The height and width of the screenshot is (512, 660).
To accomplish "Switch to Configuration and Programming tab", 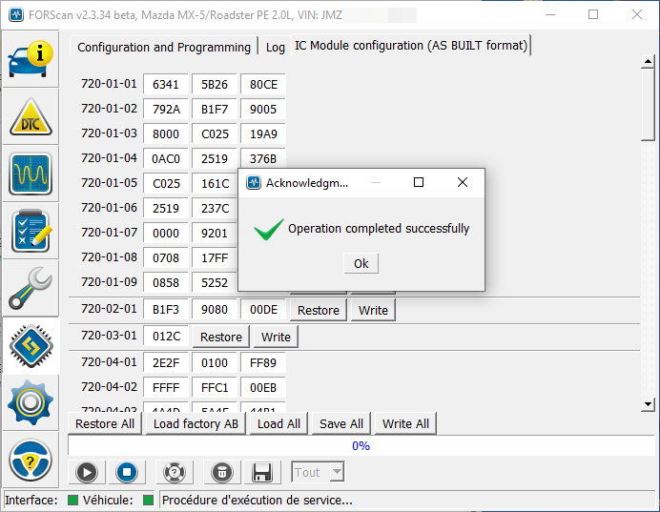I will pyautogui.click(x=164, y=47).
